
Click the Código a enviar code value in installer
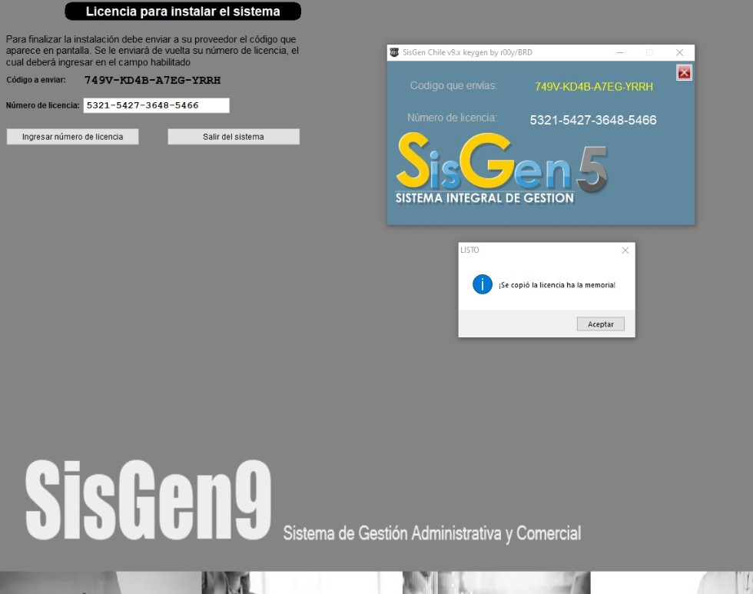[153, 80]
